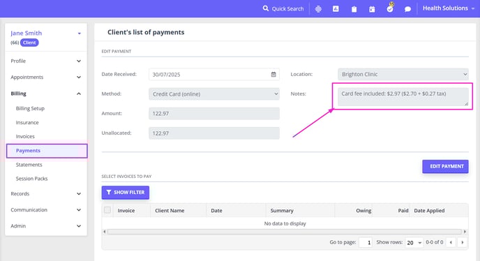Image resolution: width=480 pixels, height=261 pixels.
Task: Open Invoices in Billing menu
Action: pyautogui.click(x=25, y=136)
